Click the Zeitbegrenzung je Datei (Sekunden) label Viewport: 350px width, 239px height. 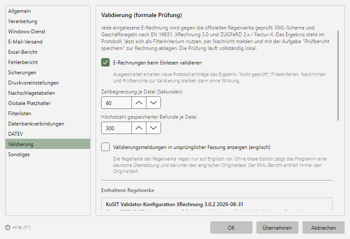142,92
